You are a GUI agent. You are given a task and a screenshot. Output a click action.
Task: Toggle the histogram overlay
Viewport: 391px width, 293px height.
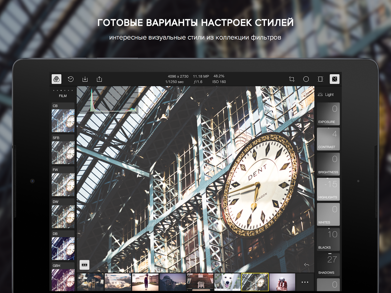pyautogui.click(x=108, y=101)
